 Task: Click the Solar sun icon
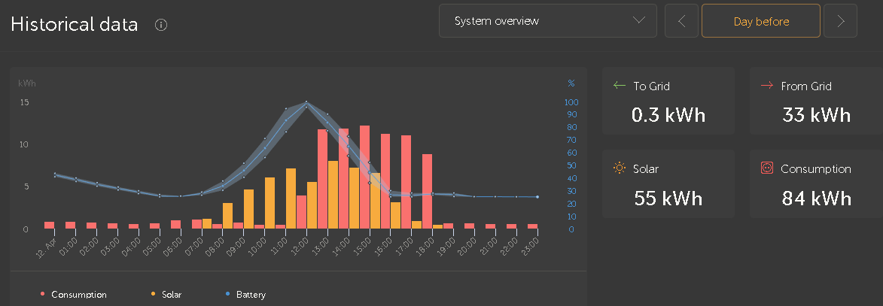click(620, 168)
